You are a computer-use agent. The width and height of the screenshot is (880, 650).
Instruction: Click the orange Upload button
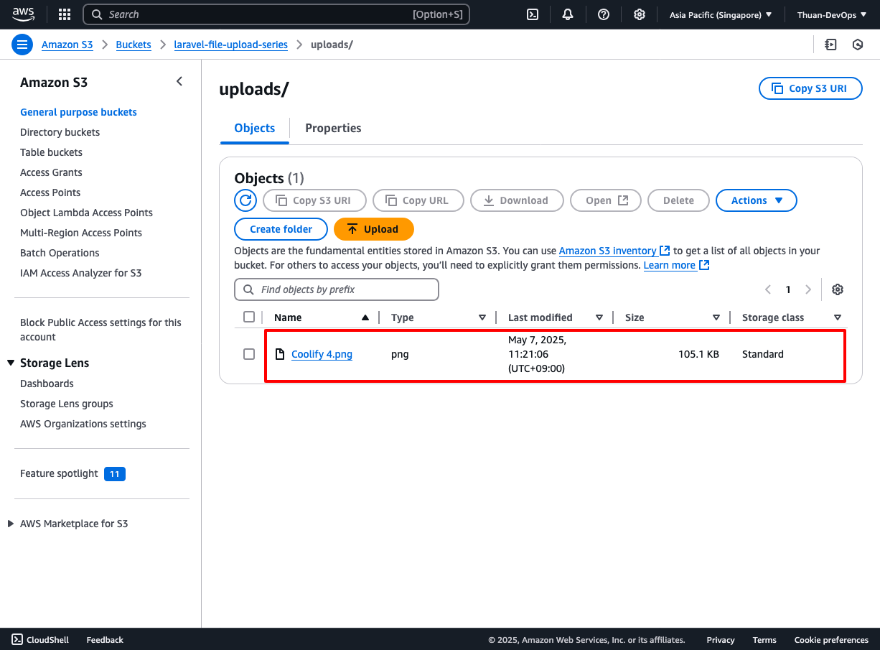[373, 229]
